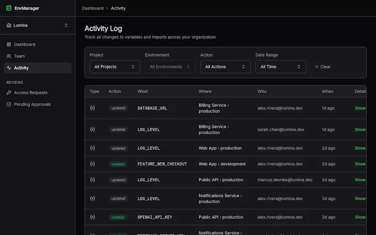Screen dimensions: 376x235
Task: Show details for Notifications Service LOG_LEVEL
Action: 360,198
